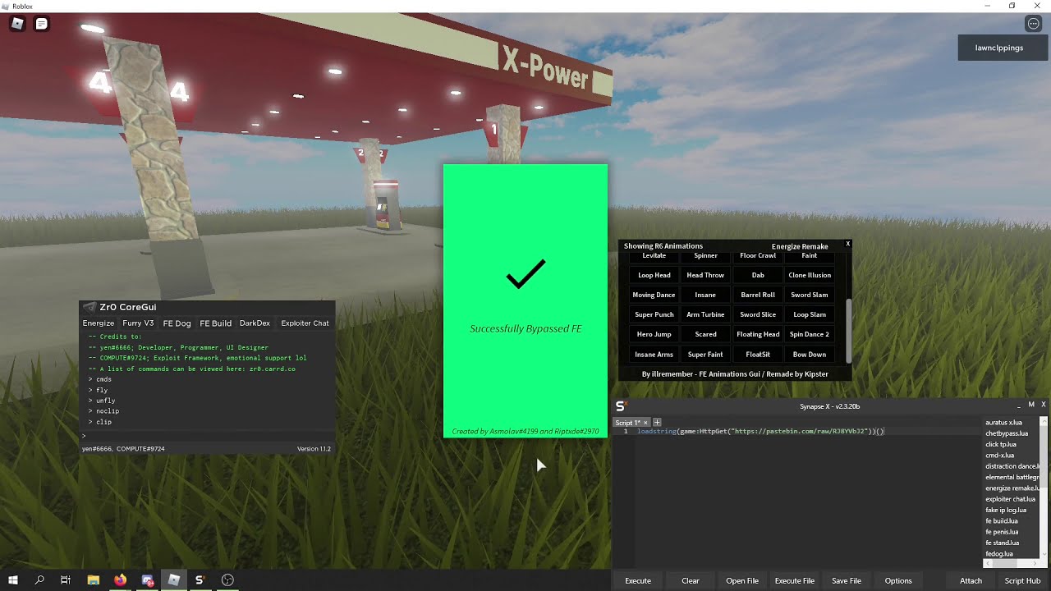
Task: Select cmd-x.lua in script list
Action: [x=1000, y=456]
